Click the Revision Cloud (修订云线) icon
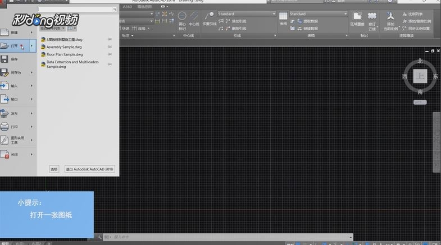Screen dimensions: 441x245 pyautogui.click(x=372, y=16)
